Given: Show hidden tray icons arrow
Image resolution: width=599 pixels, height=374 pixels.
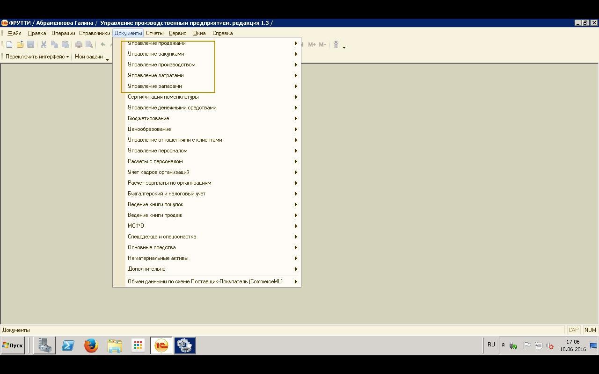Looking at the screenshot, I should tap(503, 345).
